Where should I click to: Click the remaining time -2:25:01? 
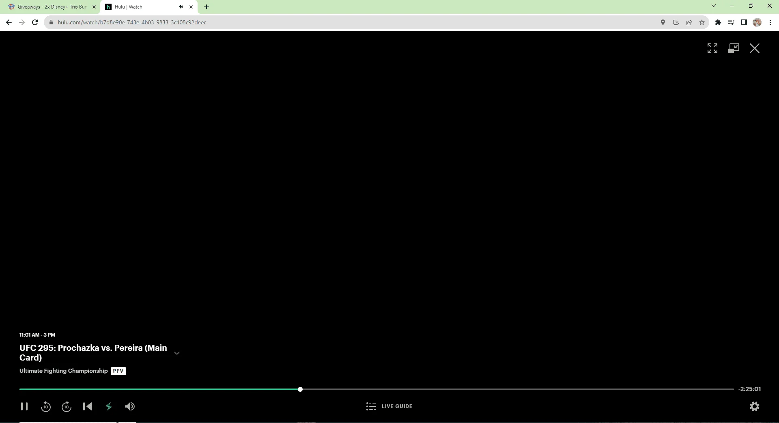(749, 389)
